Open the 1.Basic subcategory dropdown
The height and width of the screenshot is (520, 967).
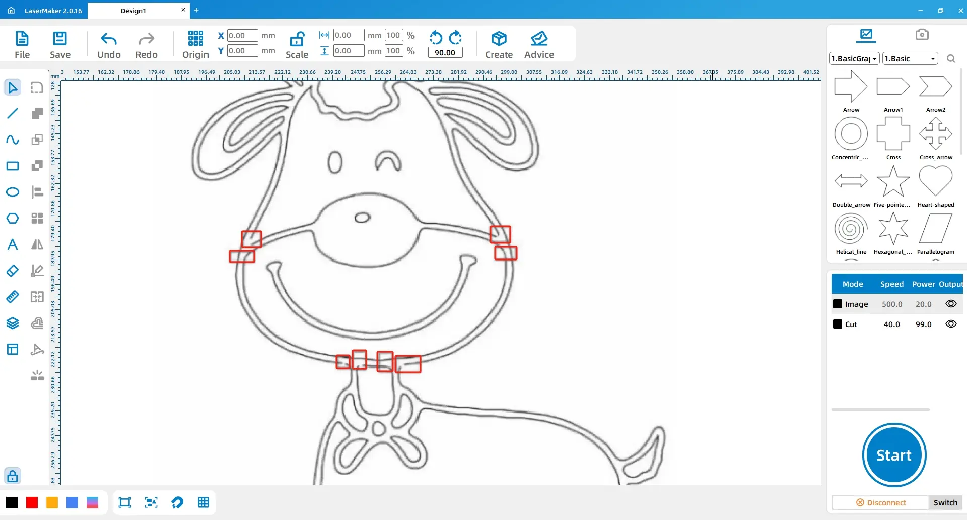910,59
